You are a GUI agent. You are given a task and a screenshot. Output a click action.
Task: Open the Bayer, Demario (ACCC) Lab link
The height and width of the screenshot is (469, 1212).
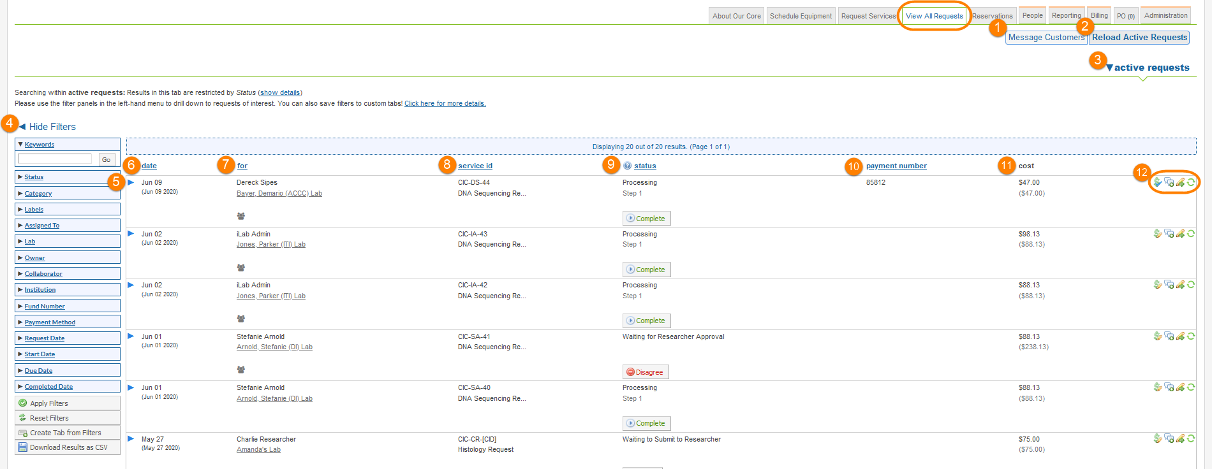coord(279,194)
